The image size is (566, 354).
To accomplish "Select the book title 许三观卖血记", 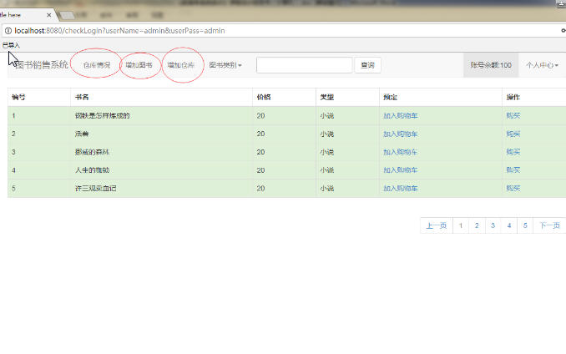I will (x=96, y=188).
